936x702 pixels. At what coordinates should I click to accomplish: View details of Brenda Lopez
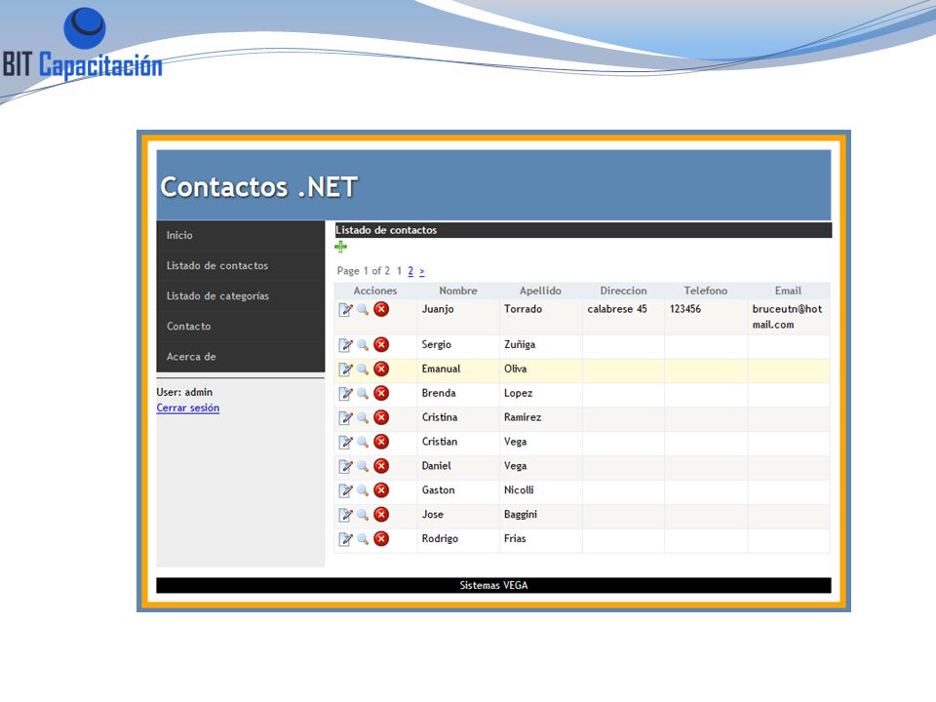tap(363, 393)
